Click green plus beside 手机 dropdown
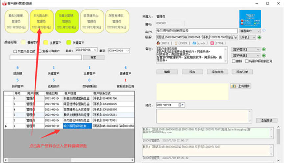 [x=259, y=37]
